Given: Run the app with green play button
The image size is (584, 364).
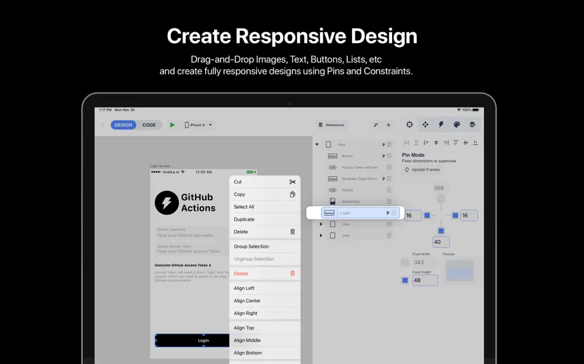Looking at the screenshot, I should pyautogui.click(x=172, y=125).
